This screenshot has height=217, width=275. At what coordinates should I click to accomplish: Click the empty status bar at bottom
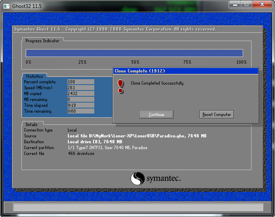138,207
